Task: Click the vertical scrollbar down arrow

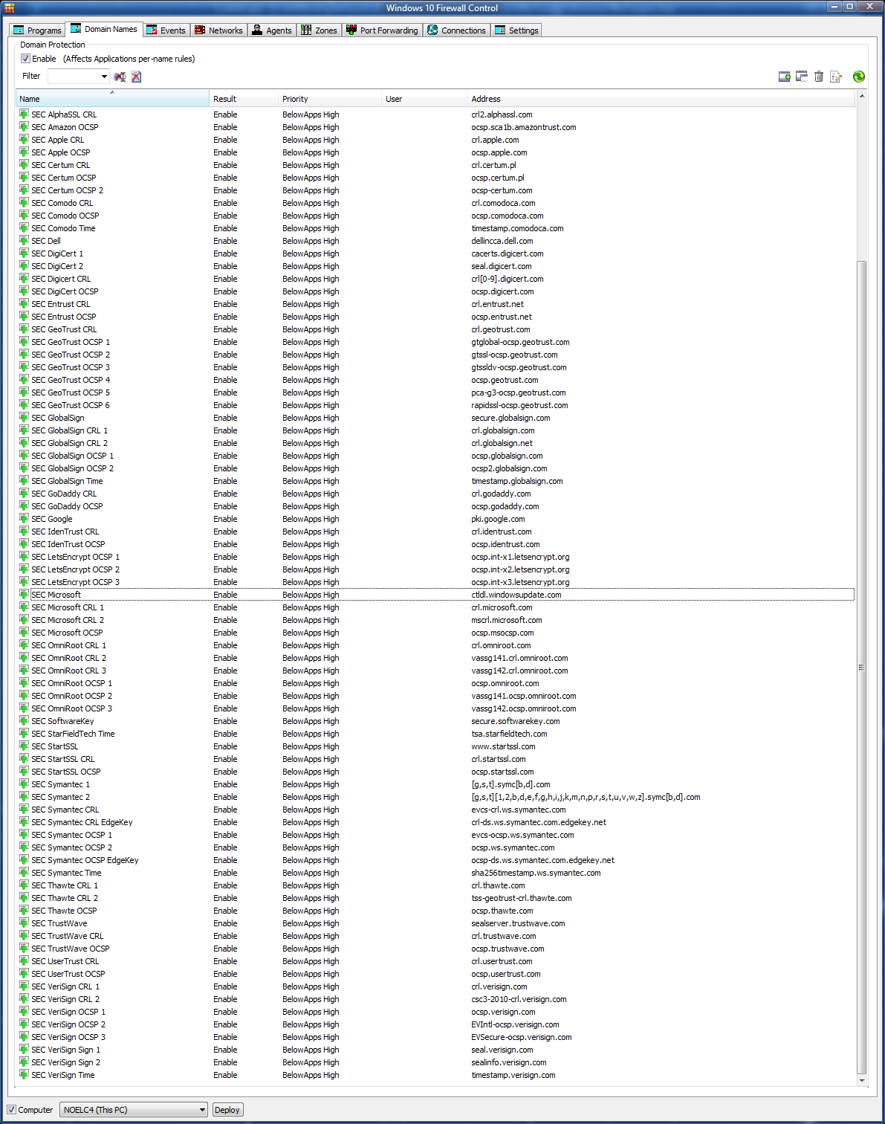Action: point(862,1080)
